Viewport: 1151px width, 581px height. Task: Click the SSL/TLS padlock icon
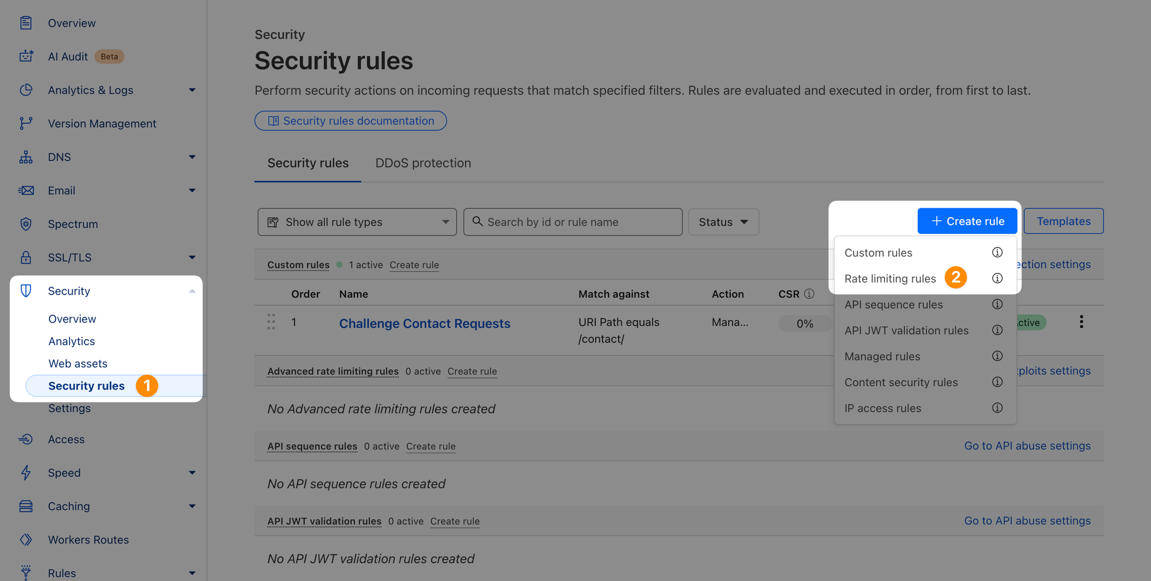pyautogui.click(x=26, y=257)
